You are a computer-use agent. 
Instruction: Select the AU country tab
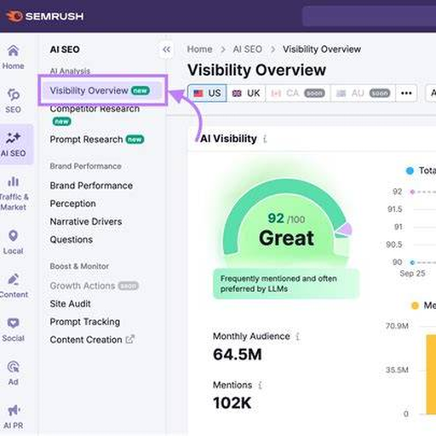pos(363,93)
